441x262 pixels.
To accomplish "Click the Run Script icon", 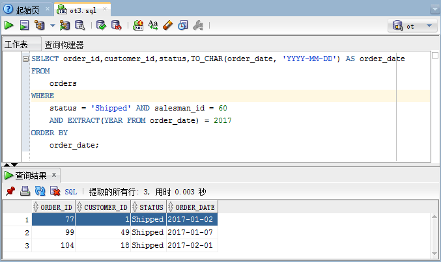I will 24,25.
